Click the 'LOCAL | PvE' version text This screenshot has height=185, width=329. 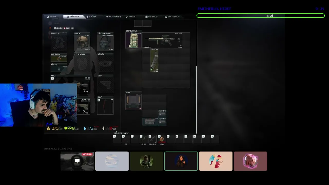[x=66, y=149]
